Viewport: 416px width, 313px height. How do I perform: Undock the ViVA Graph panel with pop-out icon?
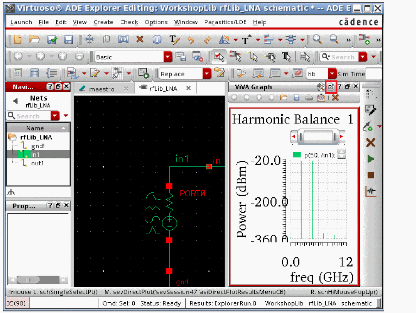pyautogui.click(x=331, y=87)
